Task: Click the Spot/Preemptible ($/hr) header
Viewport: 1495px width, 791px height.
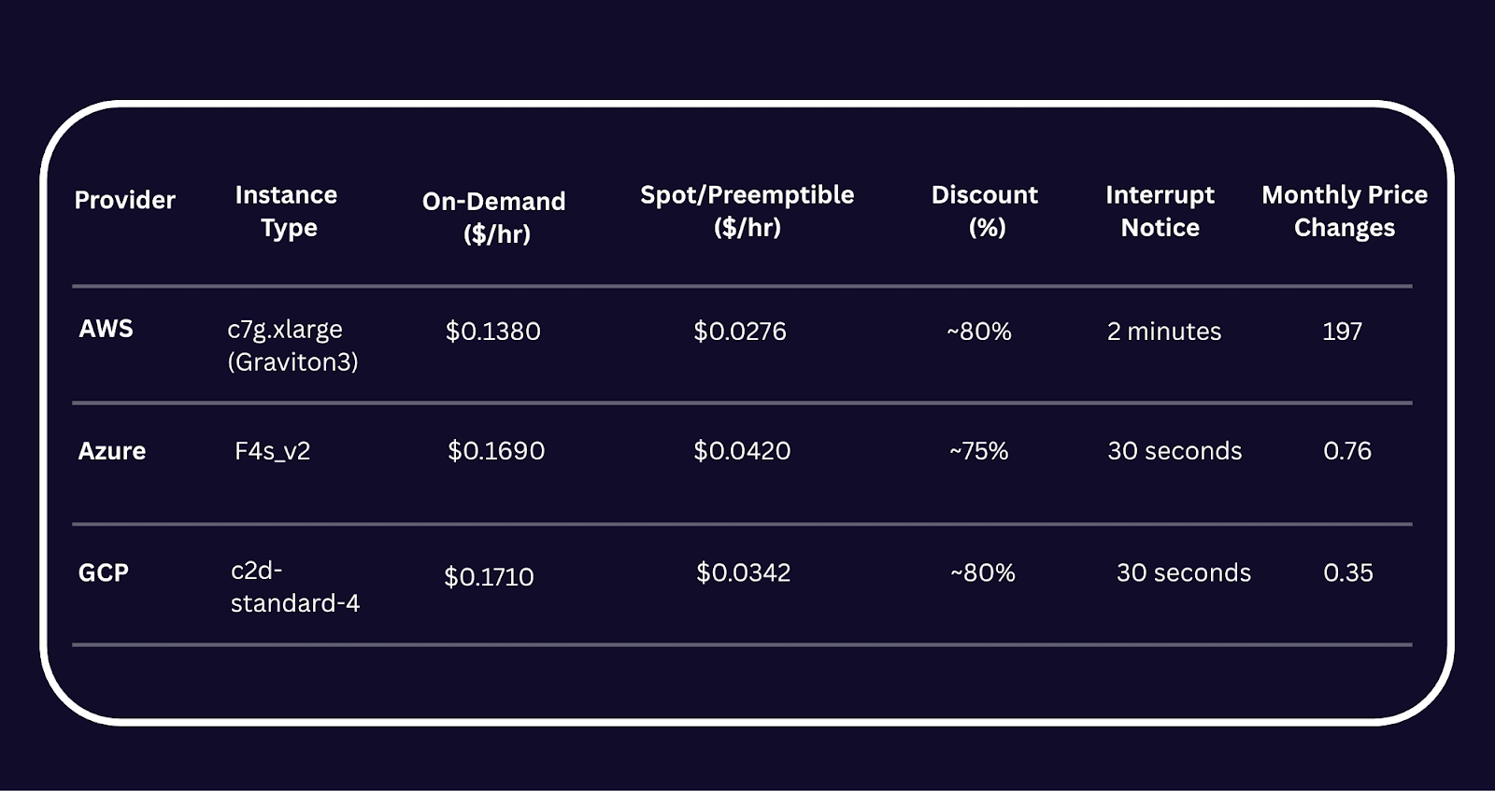Action: click(x=747, y=211)
